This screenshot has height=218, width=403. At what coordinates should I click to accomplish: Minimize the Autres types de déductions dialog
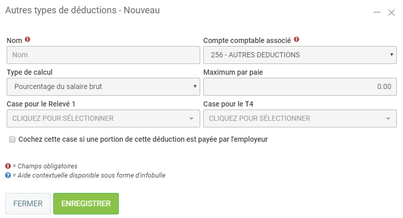pos(377,12)
